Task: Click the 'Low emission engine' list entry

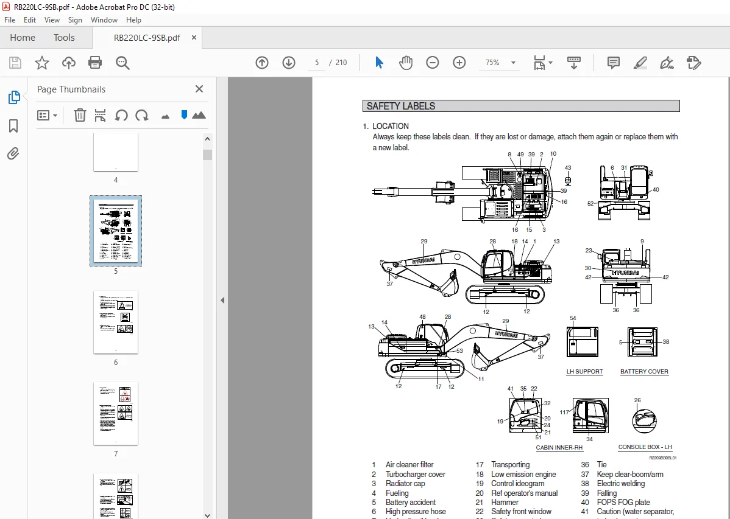Action: pos(523,475)
